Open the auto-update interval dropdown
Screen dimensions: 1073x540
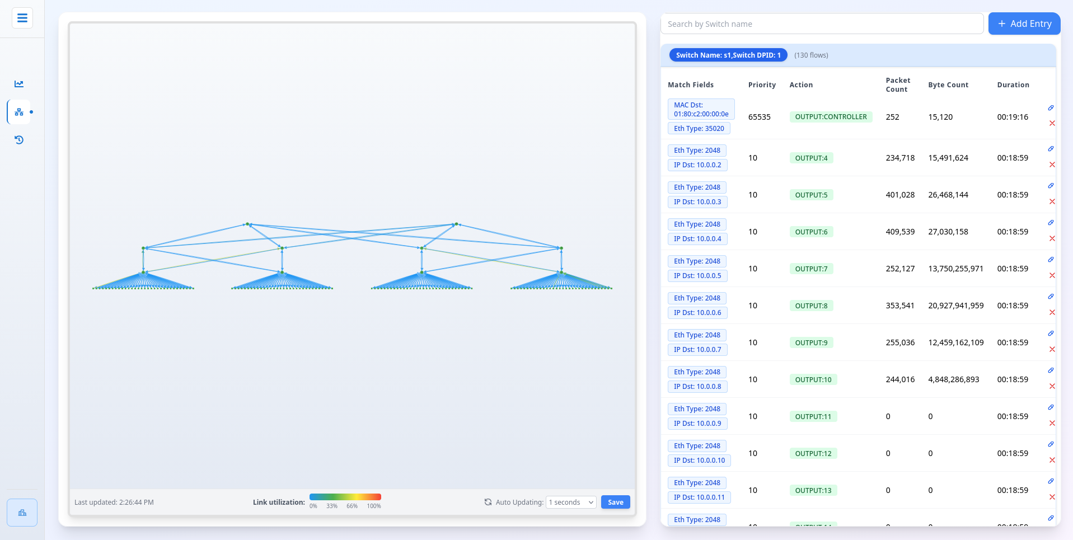570,502
